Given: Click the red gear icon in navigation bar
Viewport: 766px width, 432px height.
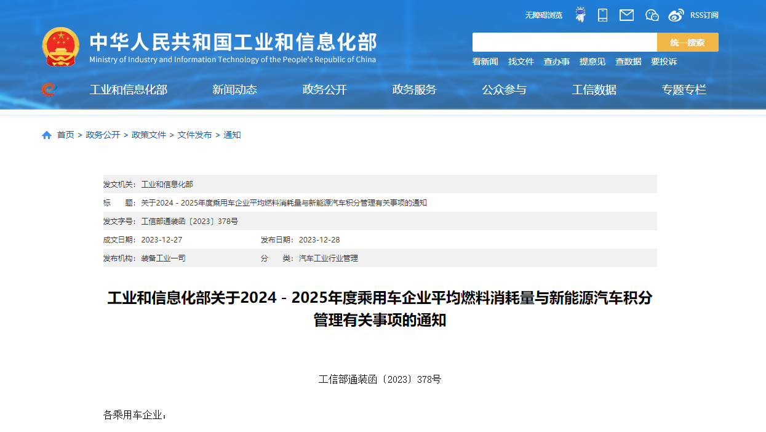Looking at the screenshot, I should (x=48, y=90).
